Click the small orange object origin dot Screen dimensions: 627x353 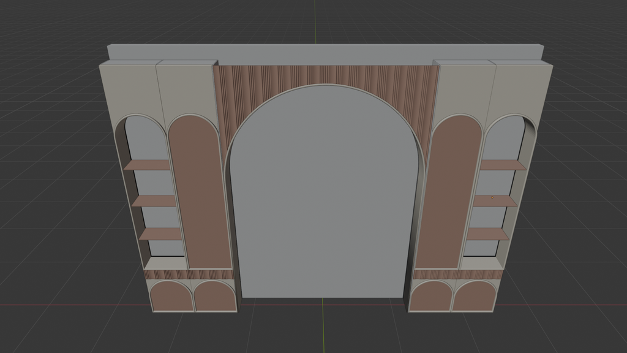pos(492,197)
